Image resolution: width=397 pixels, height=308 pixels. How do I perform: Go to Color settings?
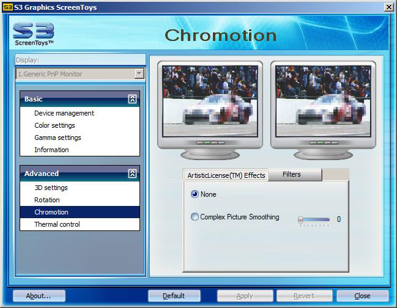[54, 125]
